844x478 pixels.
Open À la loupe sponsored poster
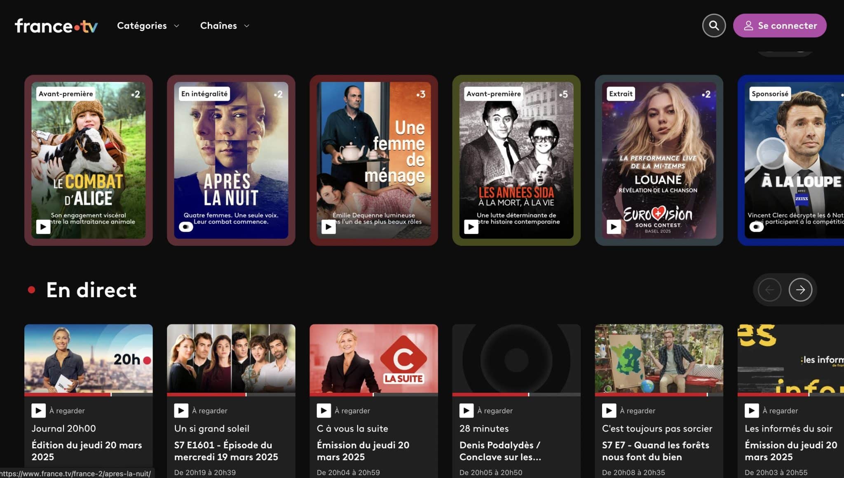pos(791,160)
